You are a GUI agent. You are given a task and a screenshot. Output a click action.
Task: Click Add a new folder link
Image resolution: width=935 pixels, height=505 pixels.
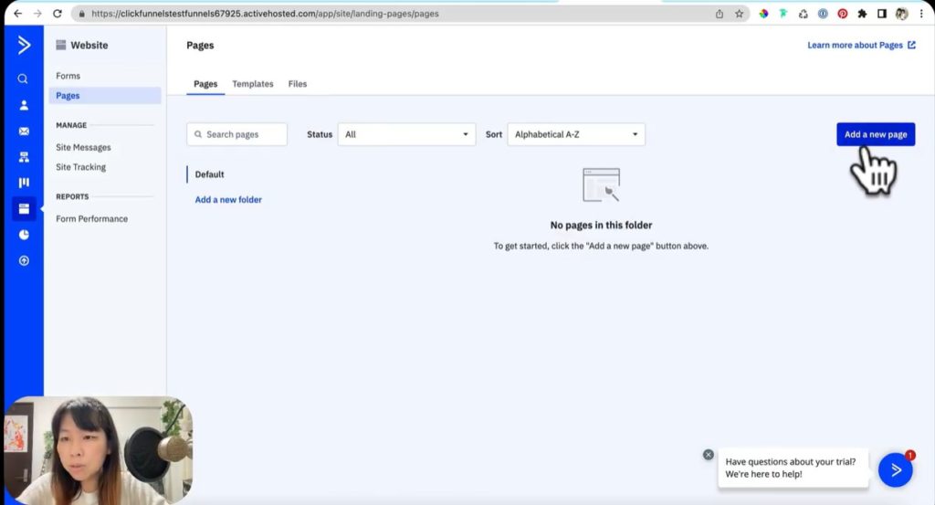[x=228, y=200]
